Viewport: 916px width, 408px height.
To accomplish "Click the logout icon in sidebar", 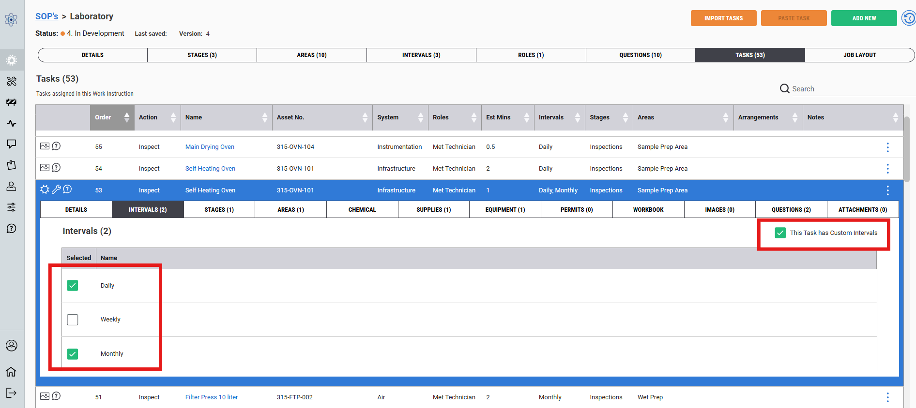I will click(x=11, y=393).
